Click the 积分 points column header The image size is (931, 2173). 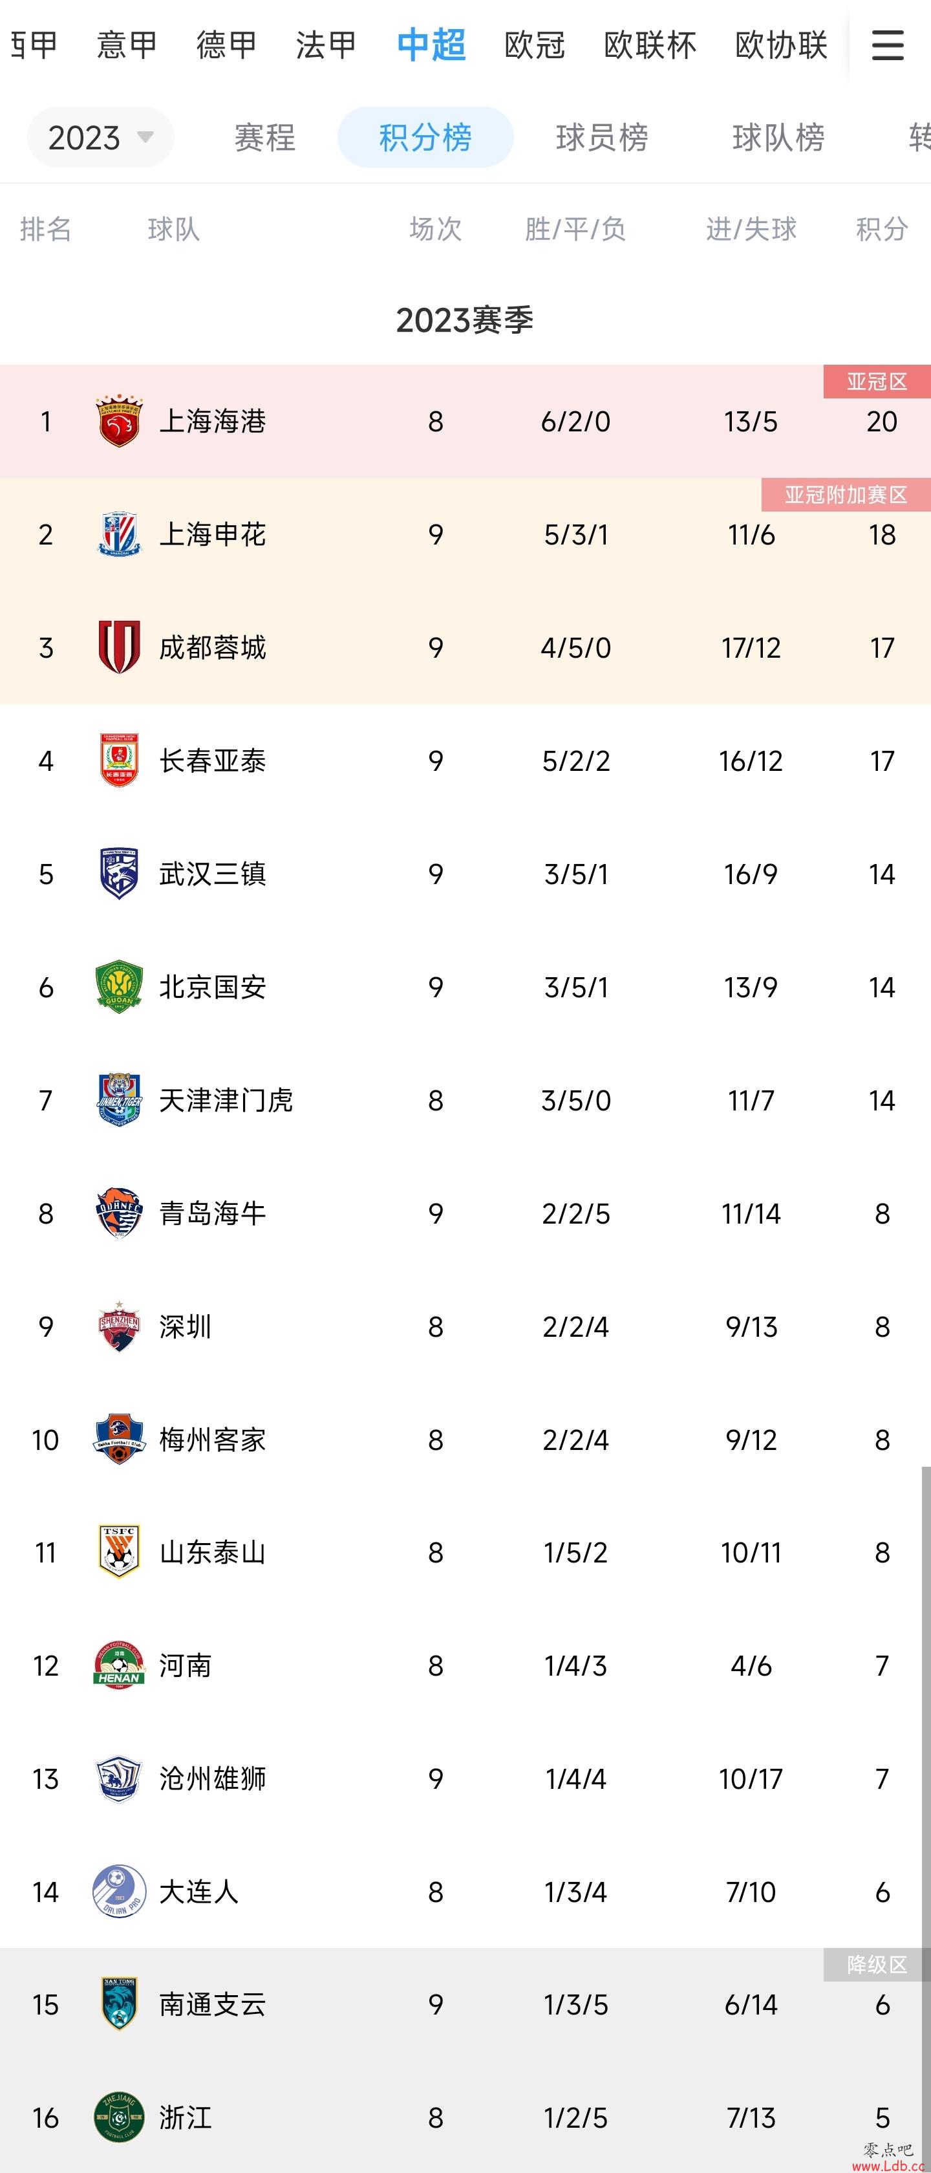pyautogui.click(x=882, y=228)
